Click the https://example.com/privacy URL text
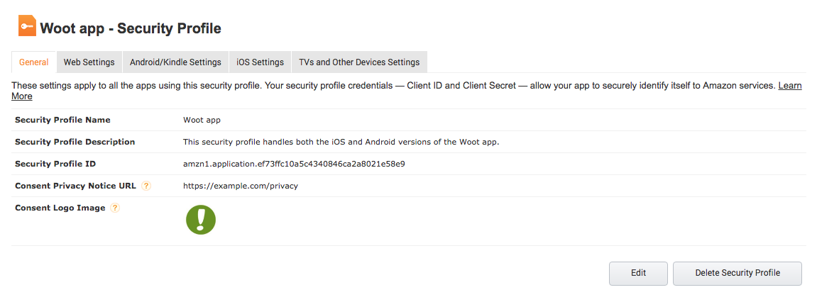Image resolution: width=817 pixels, height=302 pixels. point(240,186)
